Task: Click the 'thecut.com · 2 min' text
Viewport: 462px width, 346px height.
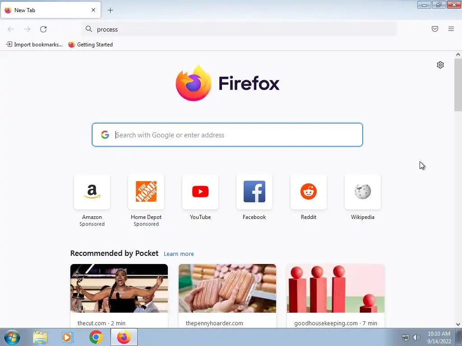Action: (x=102, y=323)
